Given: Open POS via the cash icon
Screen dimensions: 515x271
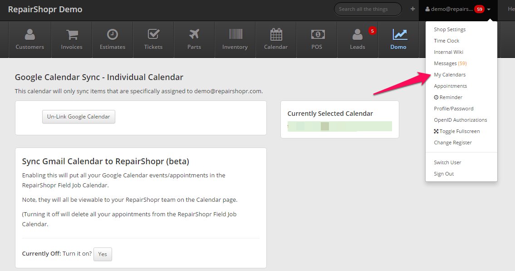Looking at the screenshot, I should tap(318, 34).
